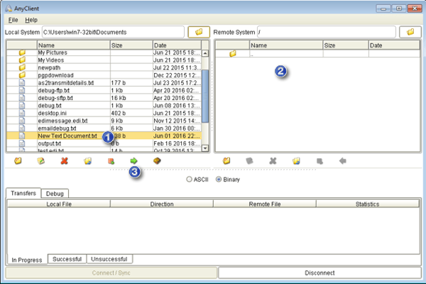Click local file list scroll up arrow
426x284 pixels.
[205, 53]
